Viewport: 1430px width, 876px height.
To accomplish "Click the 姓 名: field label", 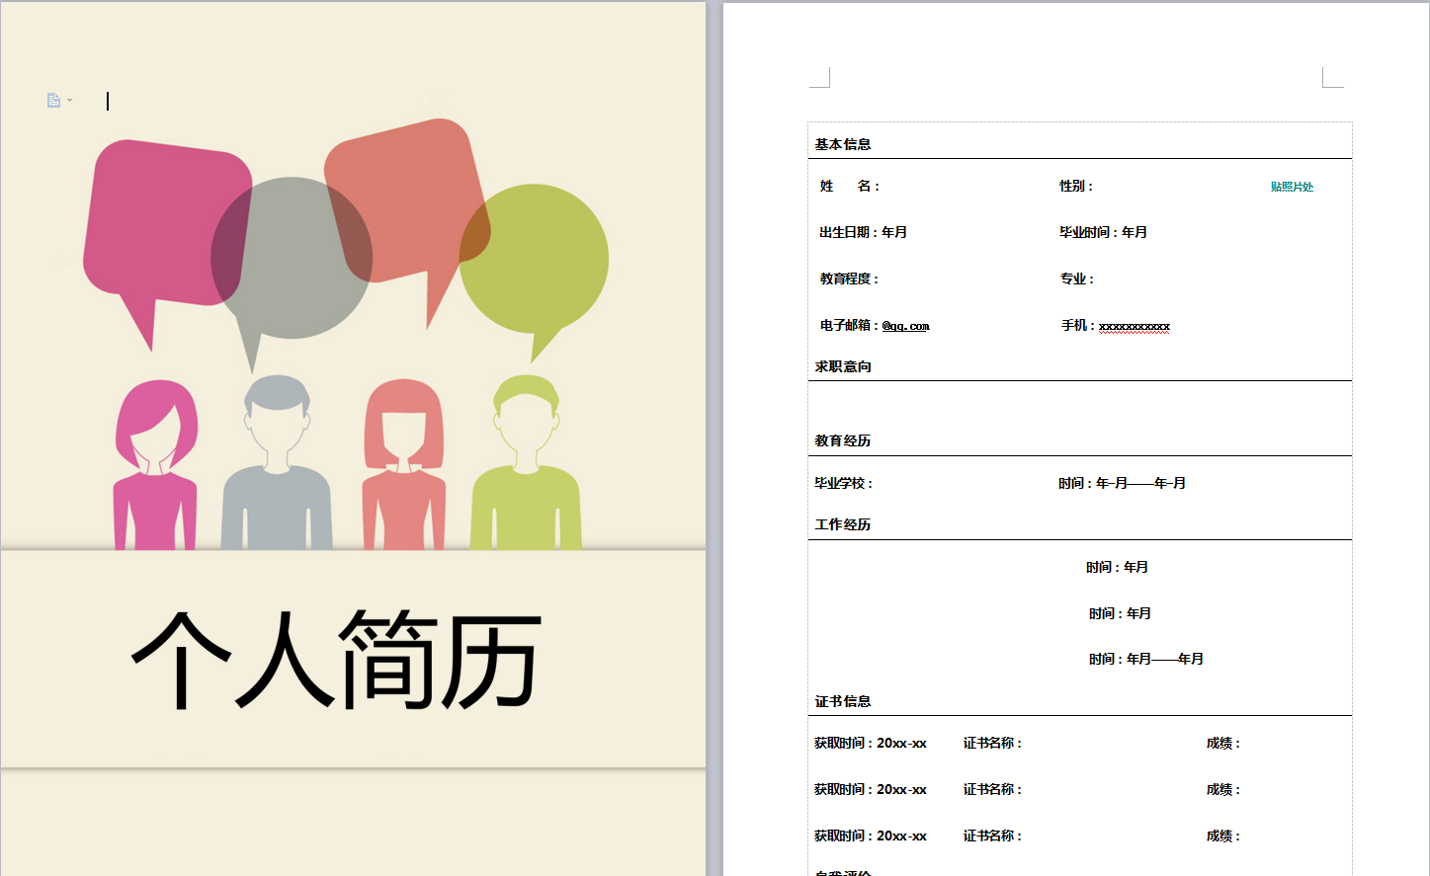I will pyautogui.click(x=850, y=186).
